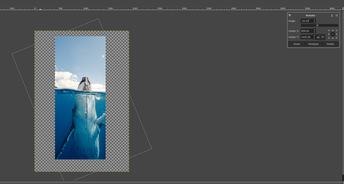Click the zoom icon at ruler's right end
This screenshot has width=344, height=184.
(x=343, y=8)
